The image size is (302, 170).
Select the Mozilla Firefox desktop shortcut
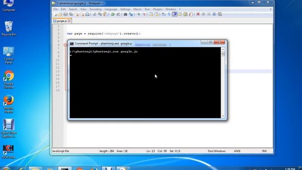coord(8,104)
